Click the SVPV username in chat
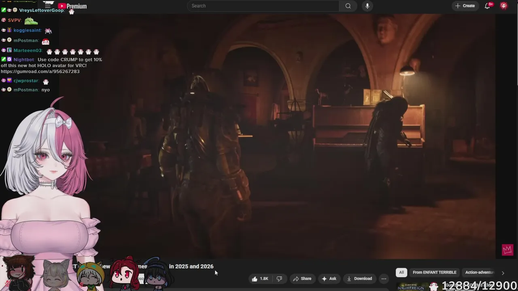The image size is (518, 291). [x=14, y=20]
